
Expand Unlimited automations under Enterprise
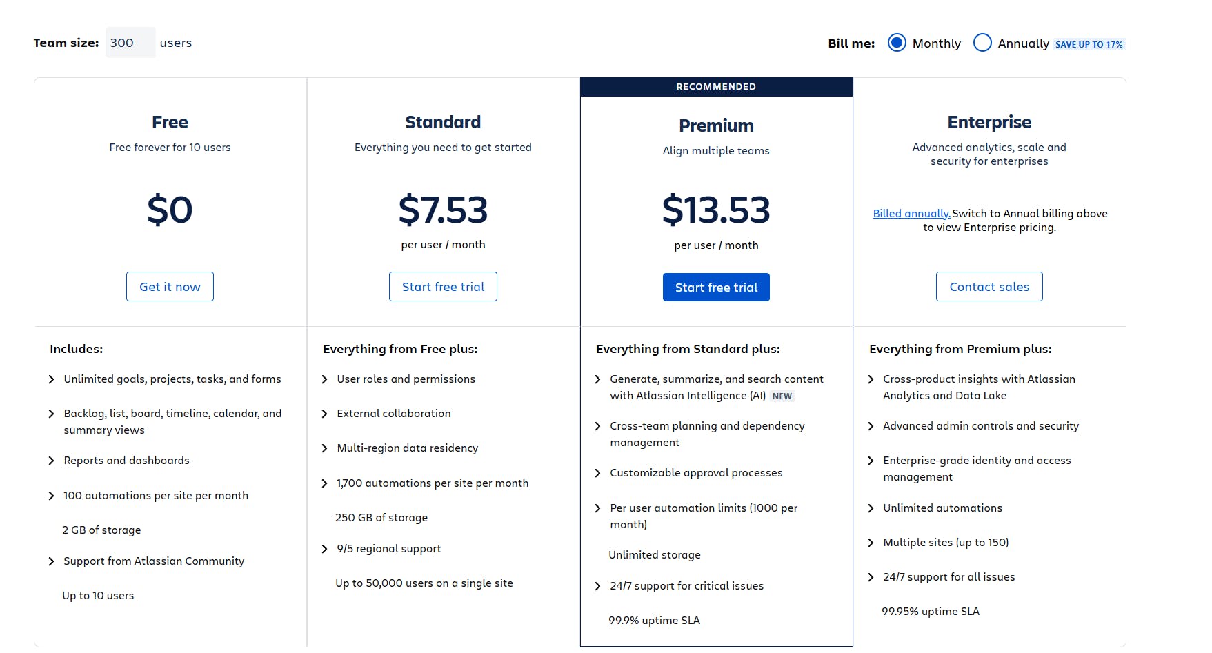click(x=871, y=508)
